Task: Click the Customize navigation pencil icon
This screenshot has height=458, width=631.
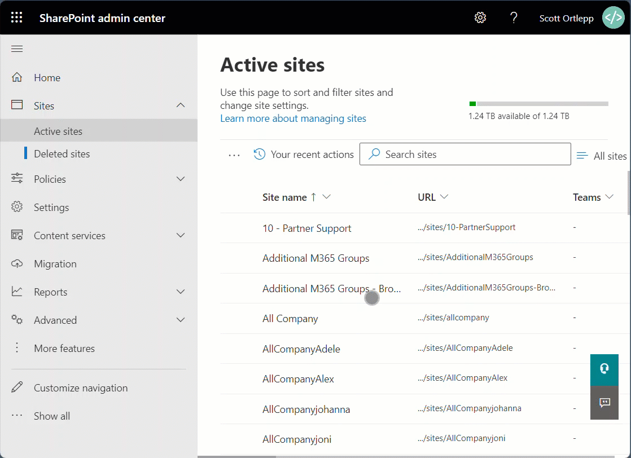Action: [17, 387]
